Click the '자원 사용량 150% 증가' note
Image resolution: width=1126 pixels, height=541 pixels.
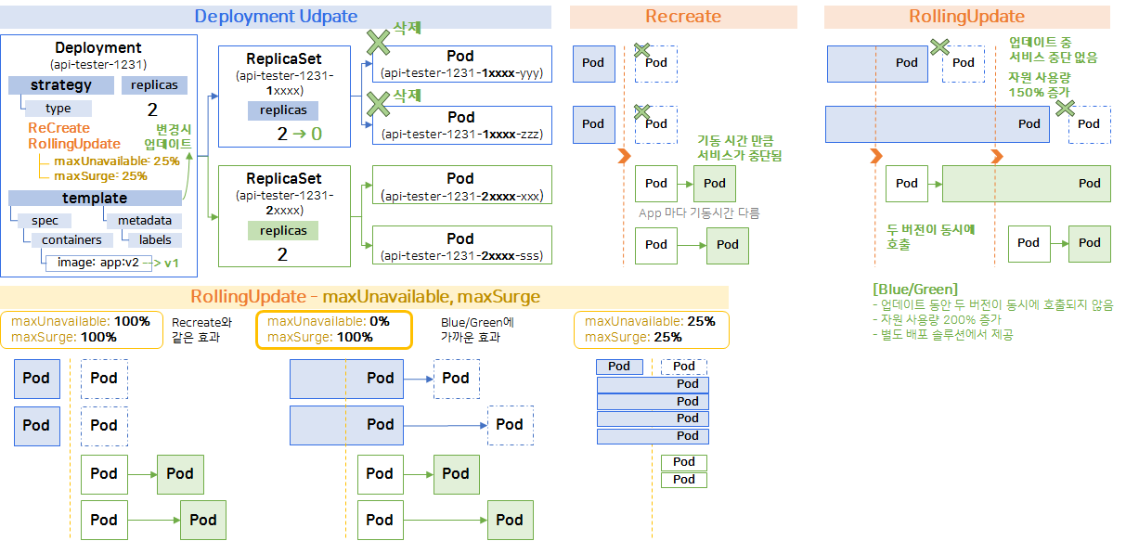tap(1039, 84)
